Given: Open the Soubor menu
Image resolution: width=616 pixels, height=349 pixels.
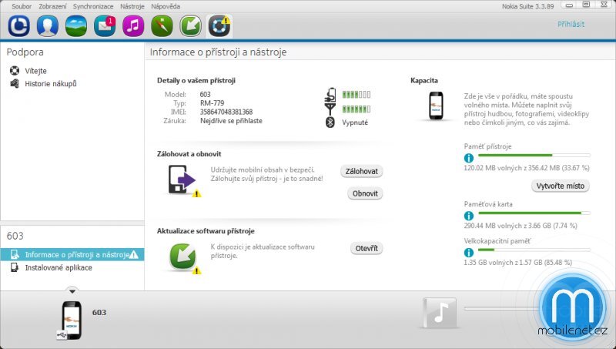Looking at the screenshot, I should click(x=22, y=5).
